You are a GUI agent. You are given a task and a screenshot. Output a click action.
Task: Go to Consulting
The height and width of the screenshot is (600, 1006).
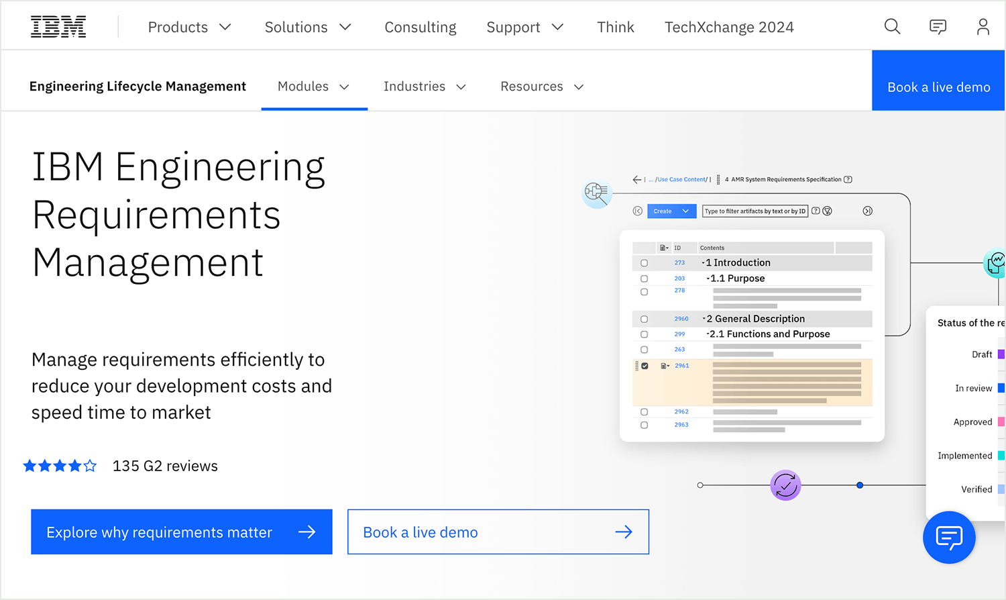tap(421, 28)
